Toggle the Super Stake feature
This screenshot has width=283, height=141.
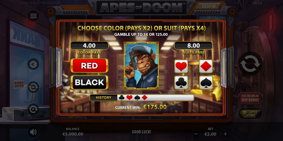250,113
